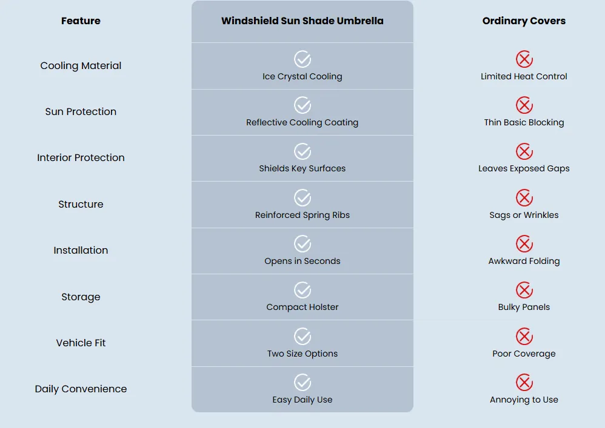Click the Daily Convenience feature label
Screen dimensions: 605x428
pyautogui.click(x=81, y=389)
